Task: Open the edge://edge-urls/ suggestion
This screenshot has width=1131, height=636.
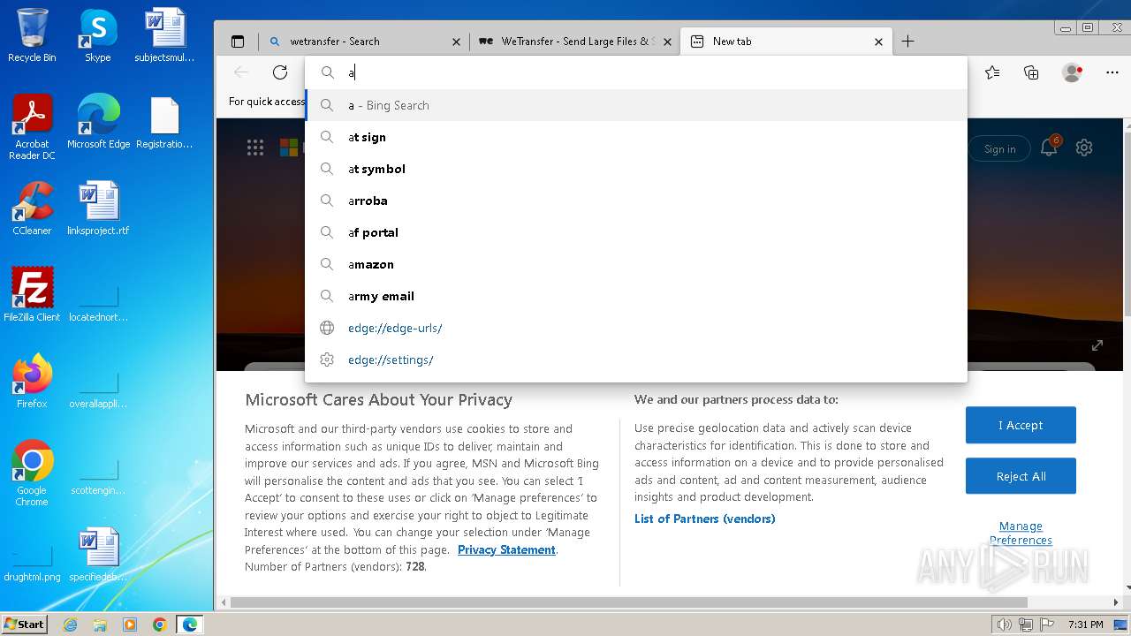Action: tap(636, 328)
